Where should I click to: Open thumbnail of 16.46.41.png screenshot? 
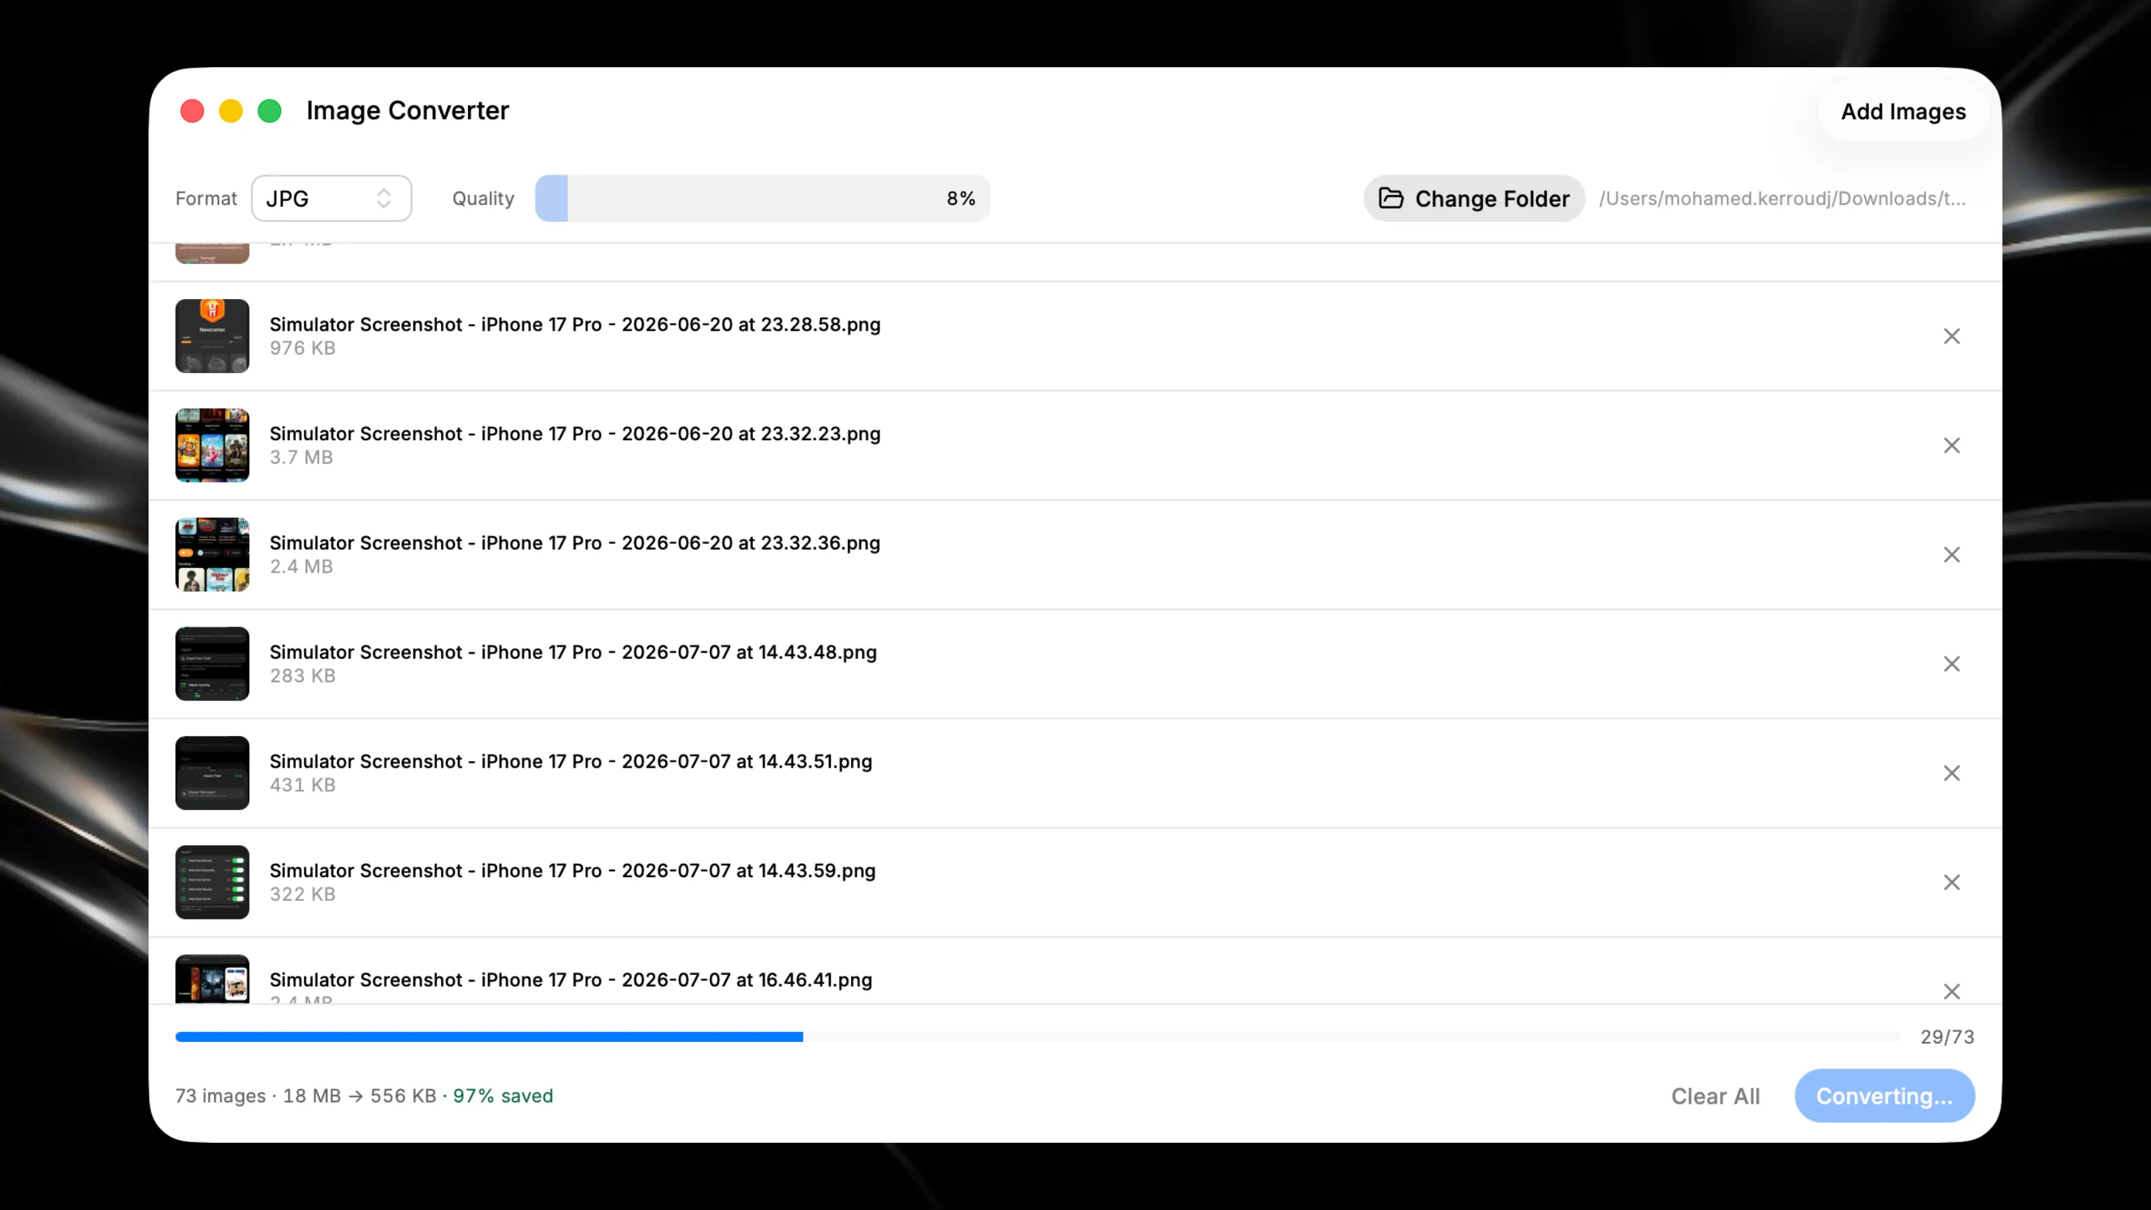212,979
